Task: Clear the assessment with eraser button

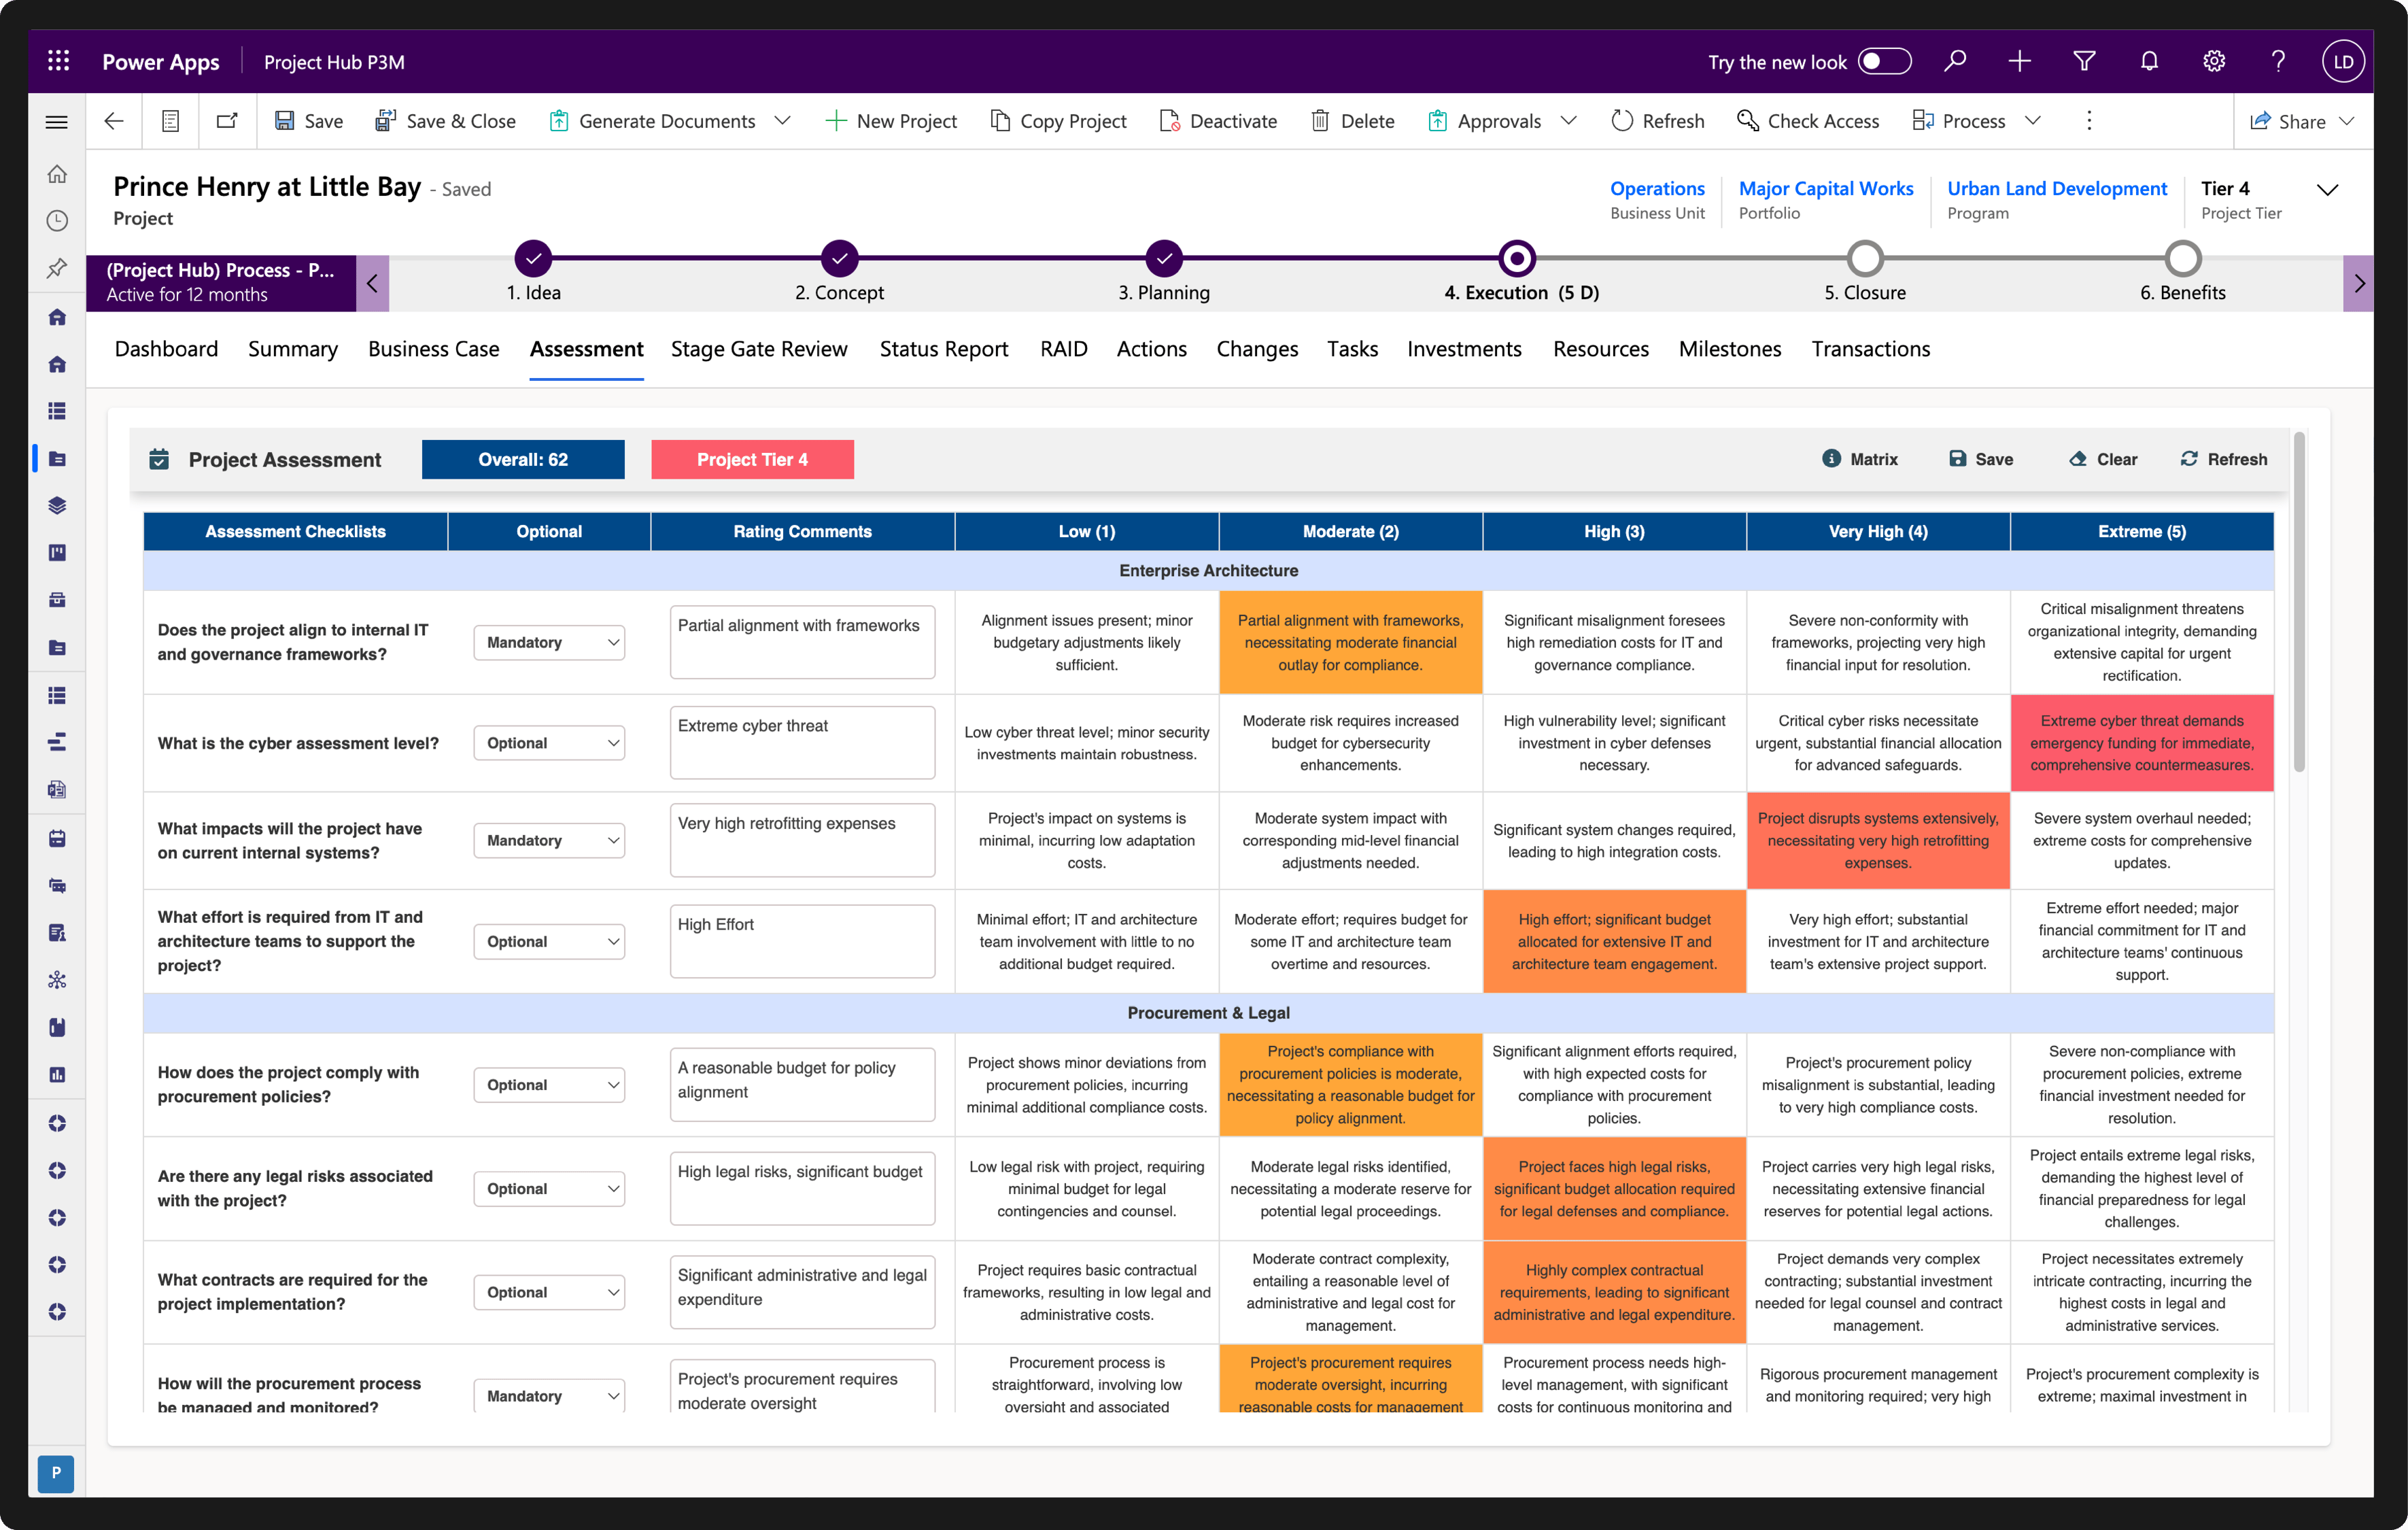Action: tap(2102, 459)
